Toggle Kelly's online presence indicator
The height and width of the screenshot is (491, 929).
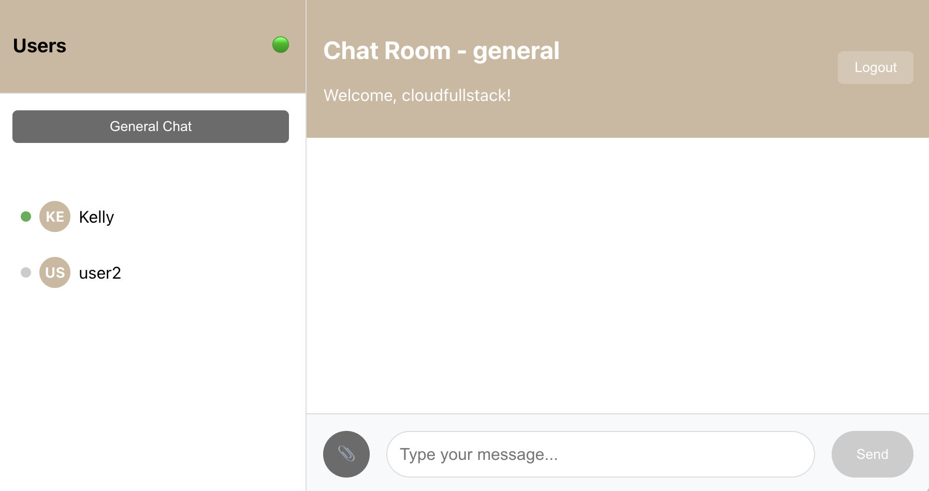[x=25, y=216]
